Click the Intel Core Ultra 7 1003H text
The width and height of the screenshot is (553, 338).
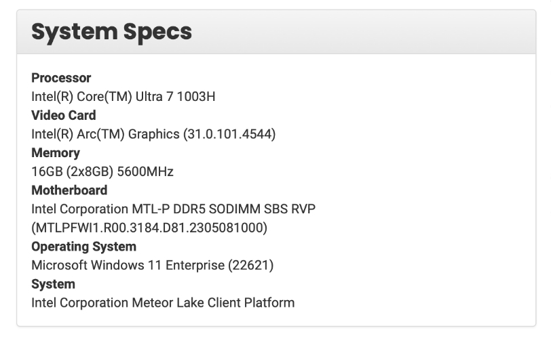[123, 96]
